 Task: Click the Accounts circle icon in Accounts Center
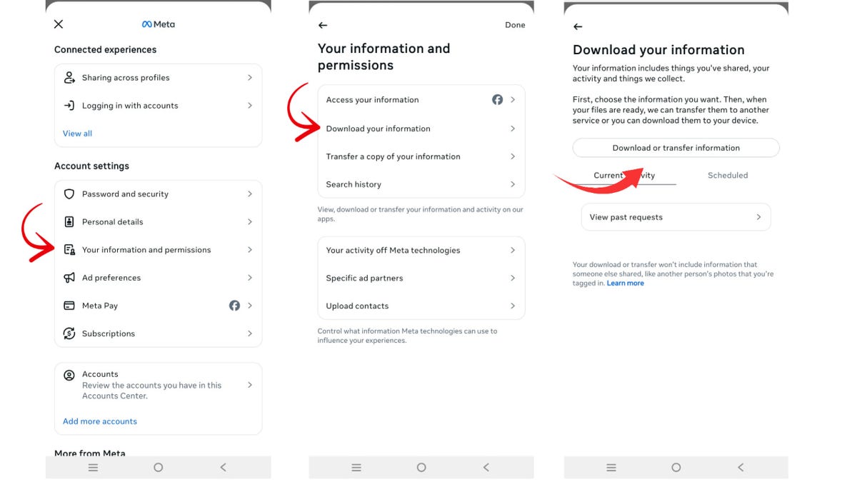pos(69,373)
